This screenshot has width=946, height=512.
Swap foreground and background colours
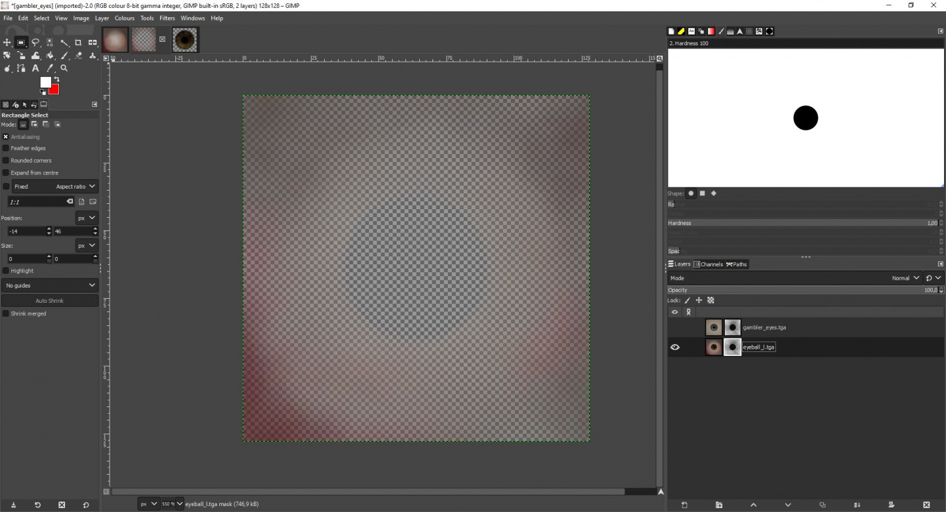click(56, 80)
